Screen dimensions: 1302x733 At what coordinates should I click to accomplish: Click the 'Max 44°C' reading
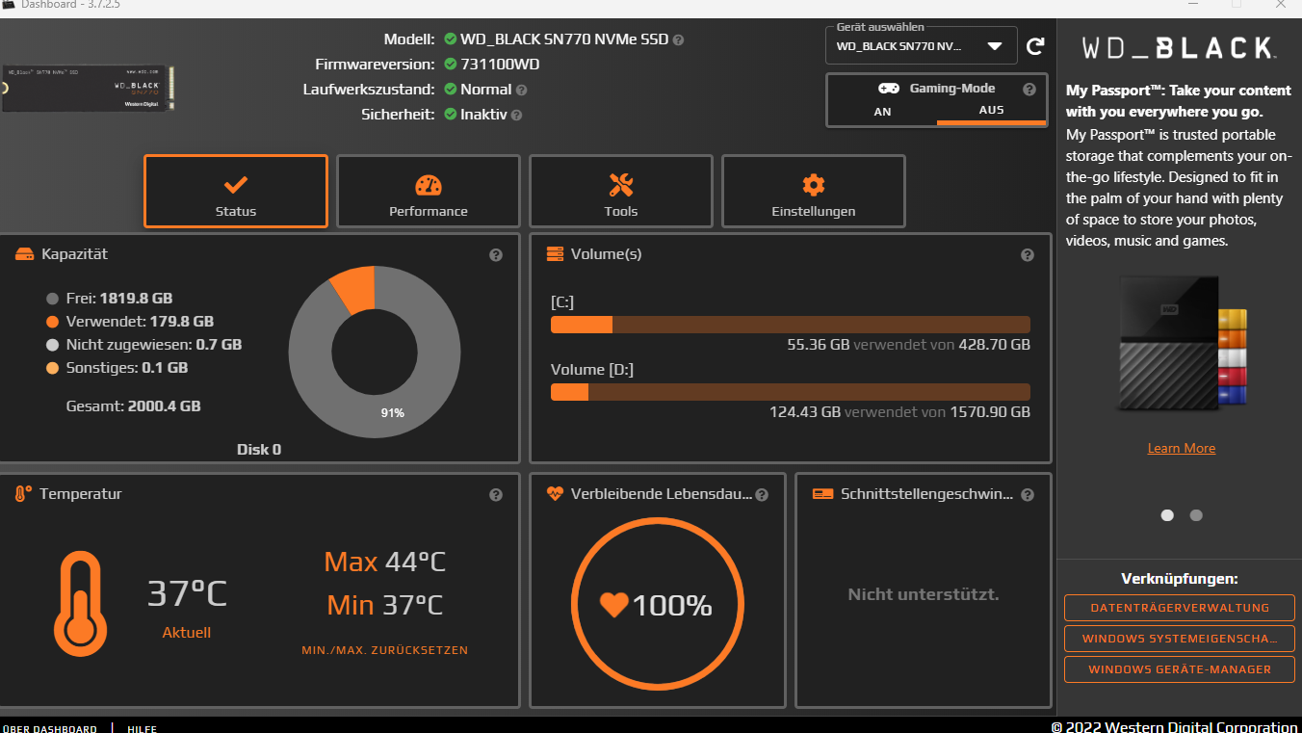[384, 562]
